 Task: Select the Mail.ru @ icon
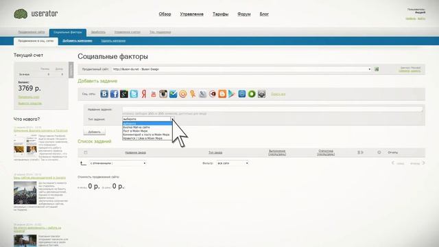pyautogui.click(x=183, y=94)
